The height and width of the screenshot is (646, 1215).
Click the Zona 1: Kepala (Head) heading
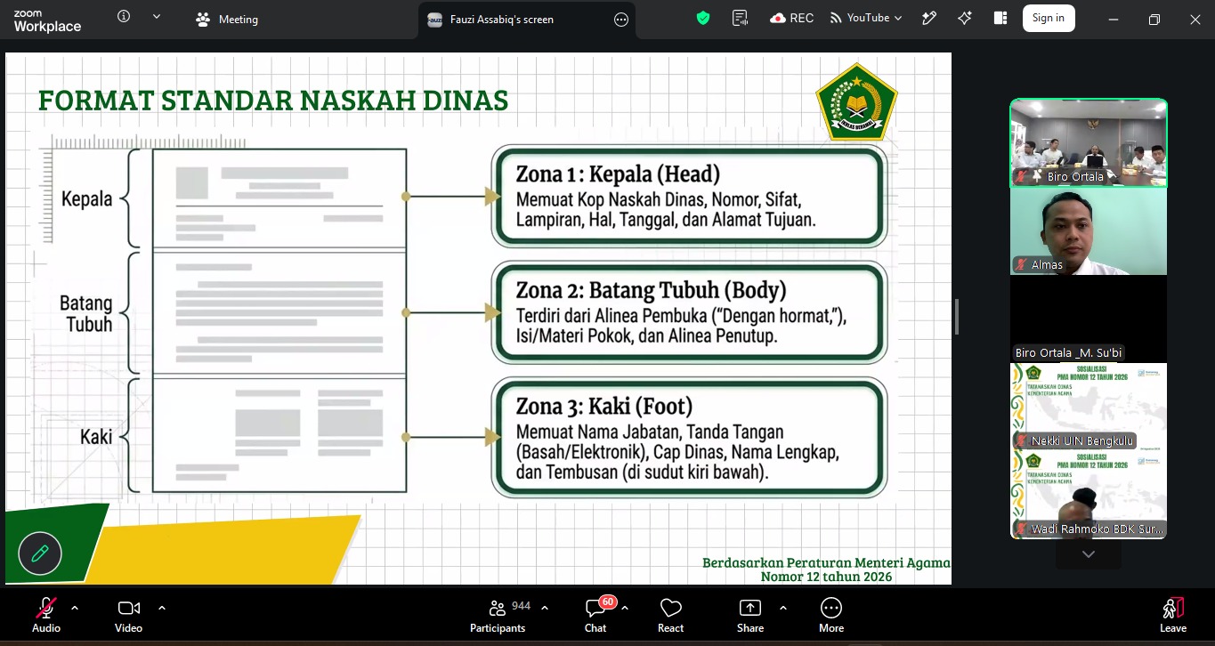click(618, 174)
